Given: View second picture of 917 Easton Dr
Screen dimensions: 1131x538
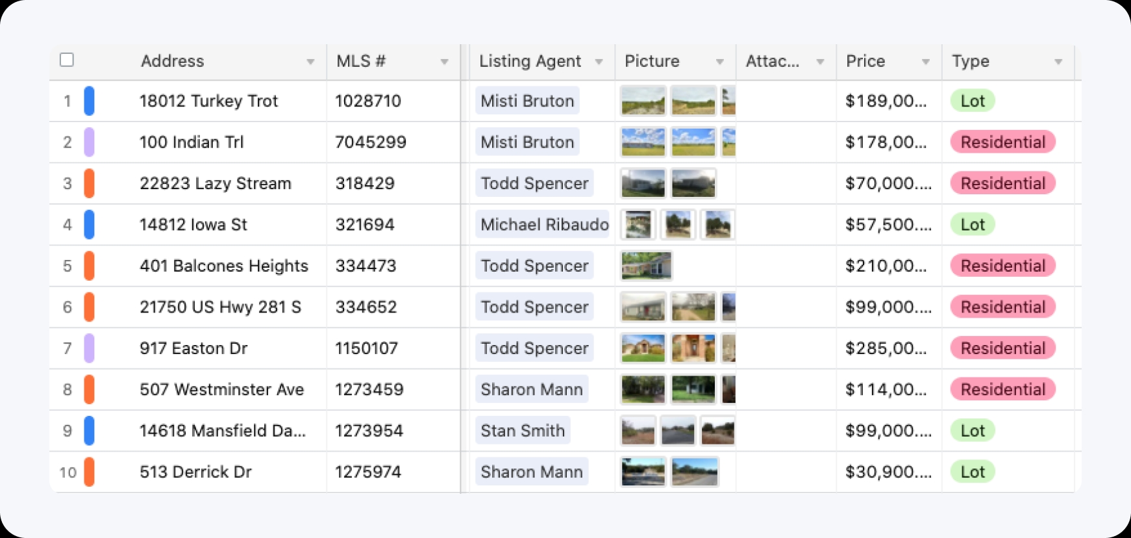Looking at the screenshot, I should click(693, 348).
